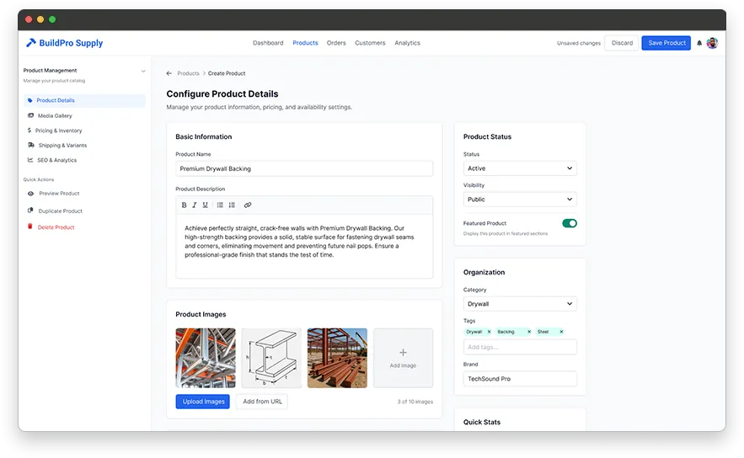
Task: Click the Discard button
Action: [x=622, y=43]
